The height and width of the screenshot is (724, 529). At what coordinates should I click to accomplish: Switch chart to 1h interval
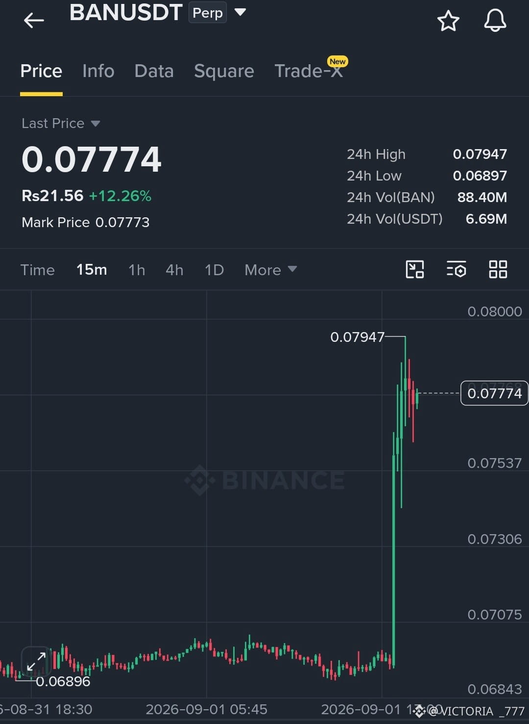[137, 270]
